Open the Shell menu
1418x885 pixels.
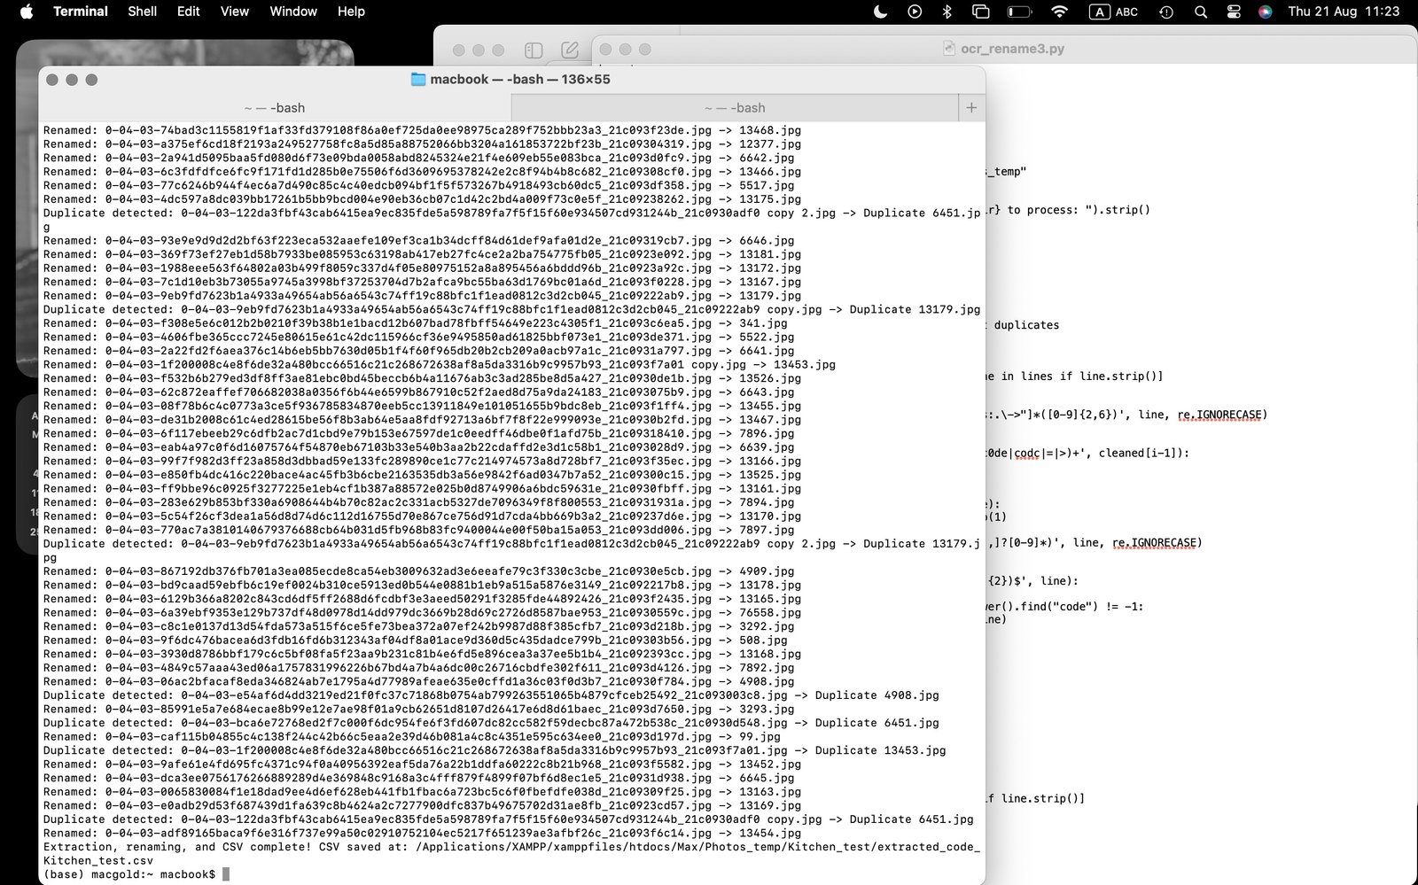point(142,12)
